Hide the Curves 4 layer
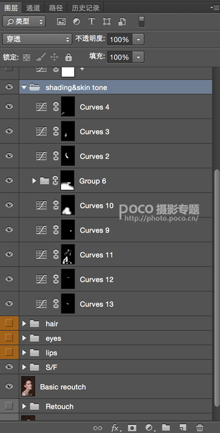Viewport: 220px width, 433px height. [x=9, y=106]
